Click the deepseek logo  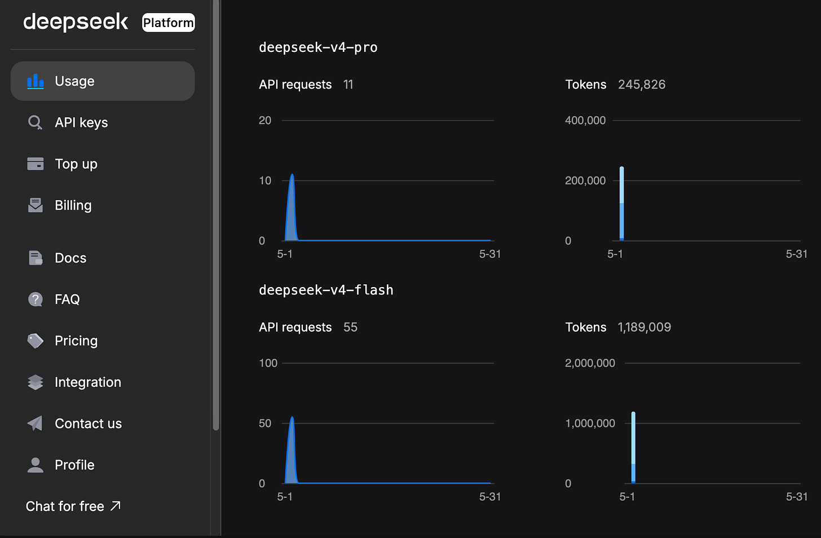76,22
